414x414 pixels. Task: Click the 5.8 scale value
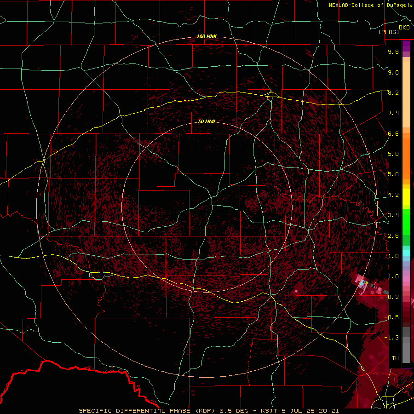click(393, 154)
